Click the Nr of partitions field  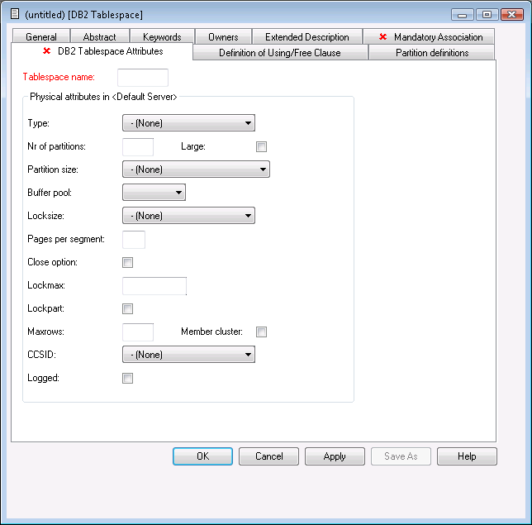coord(138,146)
